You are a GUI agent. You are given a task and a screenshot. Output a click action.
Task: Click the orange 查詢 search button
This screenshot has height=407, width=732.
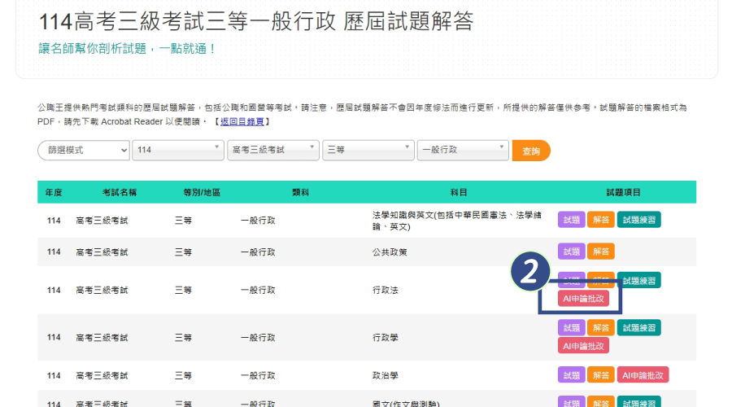(530, 151)
